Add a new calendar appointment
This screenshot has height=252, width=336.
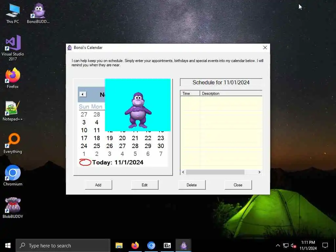98,185
